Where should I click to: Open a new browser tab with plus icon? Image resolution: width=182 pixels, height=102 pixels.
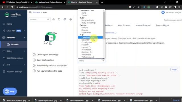point(102,2)
